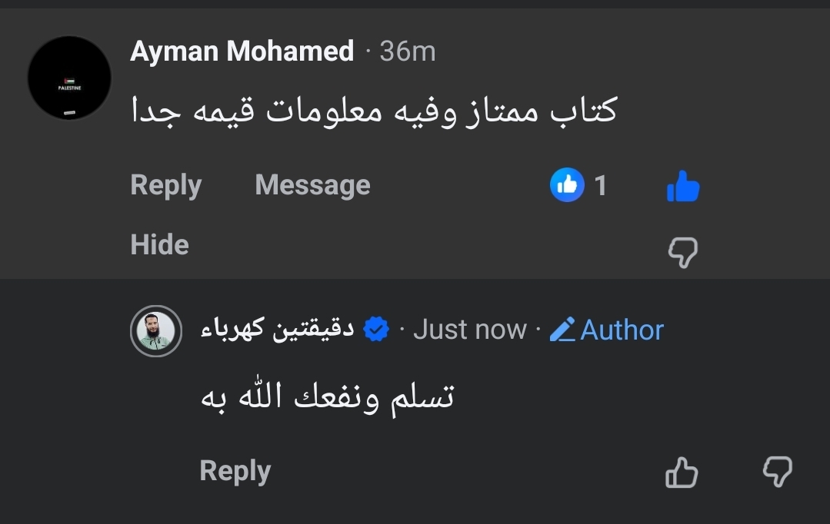Open دقيقتين كهرباء profile from the name link
The height and width of the screenshot is (524, 830).
275,329
